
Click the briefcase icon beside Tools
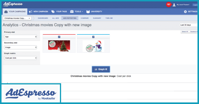click(x=72, y=12)
